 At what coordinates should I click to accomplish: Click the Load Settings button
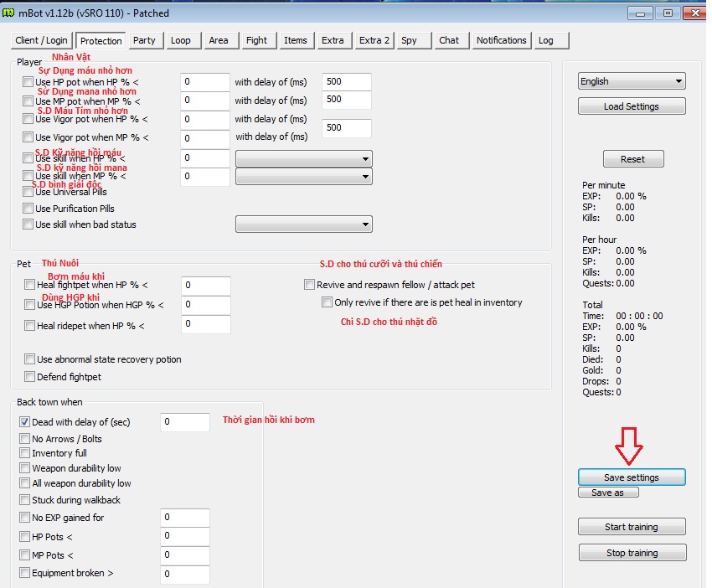point(631,106)
